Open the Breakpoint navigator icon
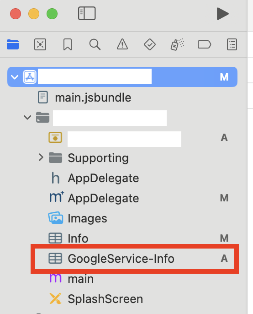 click(204, 44)
